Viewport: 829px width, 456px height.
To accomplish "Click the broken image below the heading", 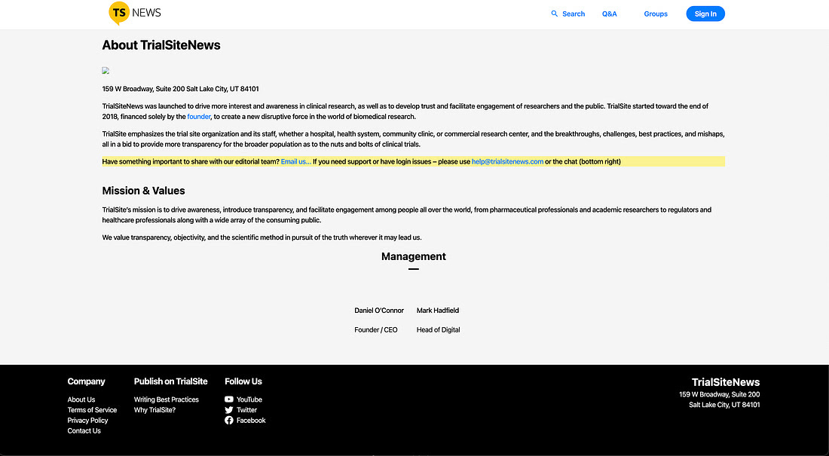I will [106, 70].
